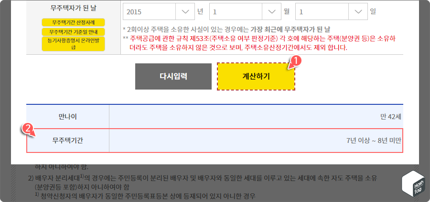This screenshot has width=430, height=202.
Task: Click the 다시입력 reset button
Action: (173, 76)
